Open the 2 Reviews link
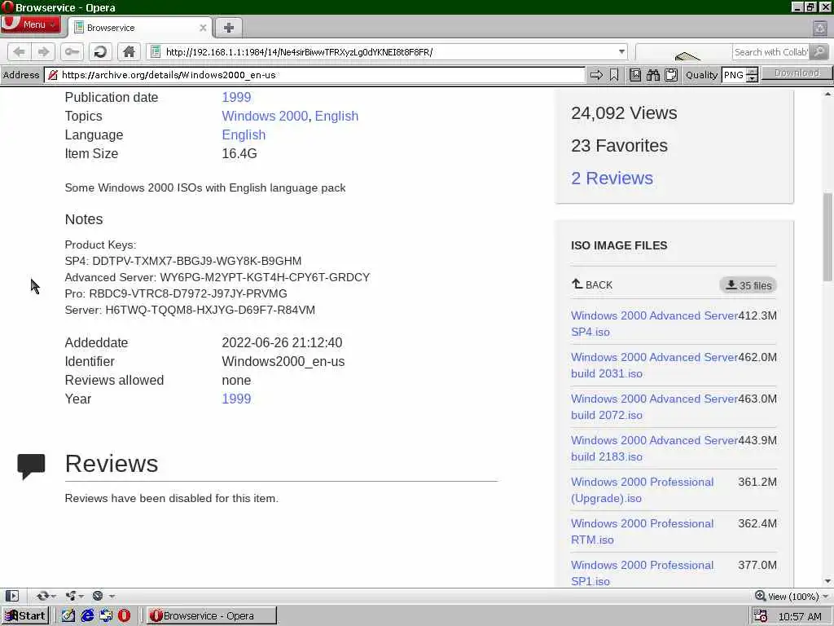834x626 pixels. tap(612, 178)
